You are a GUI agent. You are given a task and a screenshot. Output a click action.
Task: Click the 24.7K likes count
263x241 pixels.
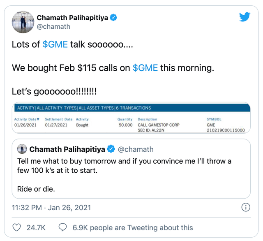(35, 227)
